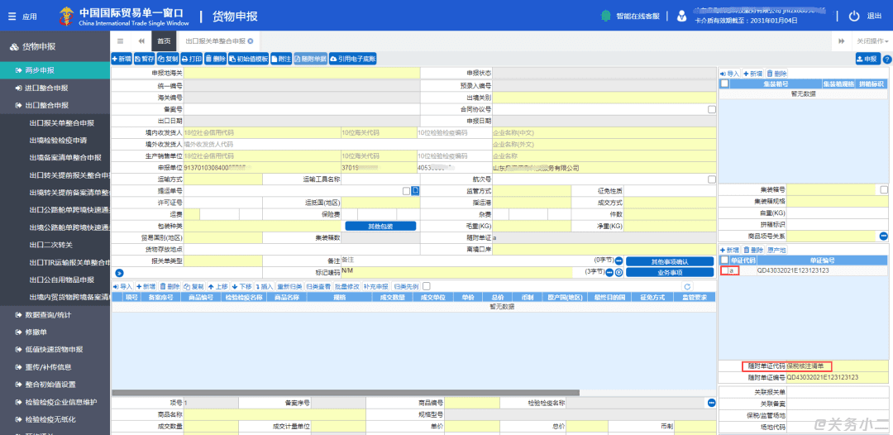Screen dimensions: 893x435
Task: Tick the checkbox next to 合同协议号
Action: click(711, 109)
